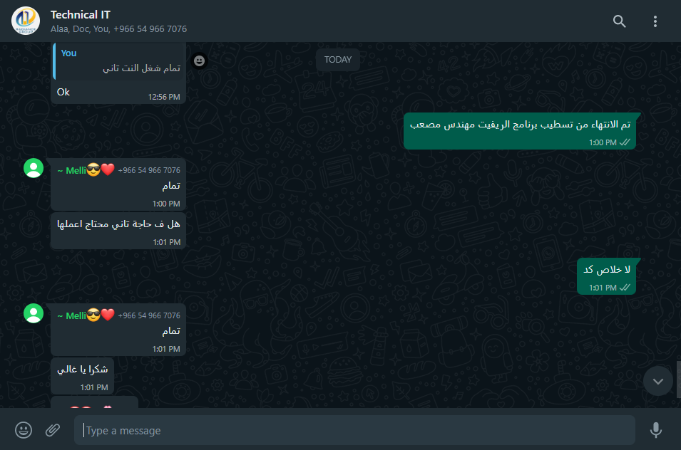Open search in Technical IT chat
The height and width of the screenshot is (450, 681).
coord(620,21)
